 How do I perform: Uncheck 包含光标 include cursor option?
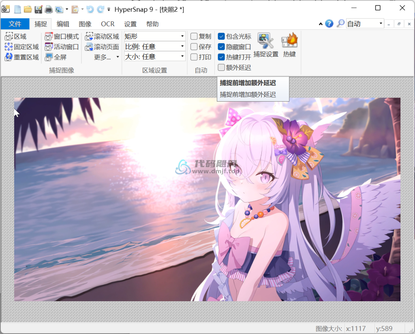221,36
